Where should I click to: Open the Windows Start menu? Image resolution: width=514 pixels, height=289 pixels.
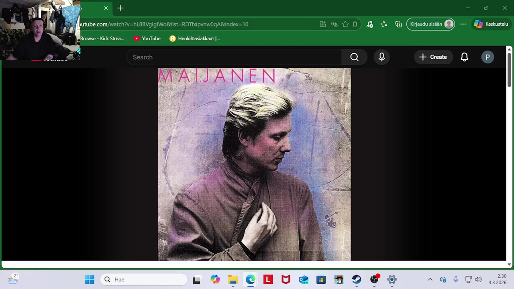coord(90,279)
